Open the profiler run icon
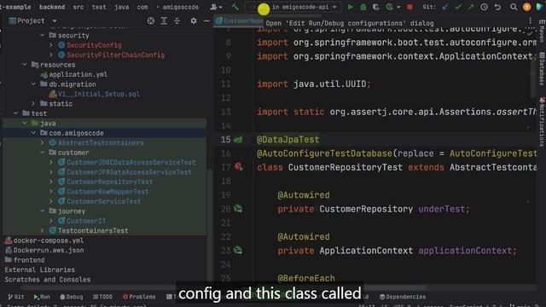546x307 pixels. (390, 7)
